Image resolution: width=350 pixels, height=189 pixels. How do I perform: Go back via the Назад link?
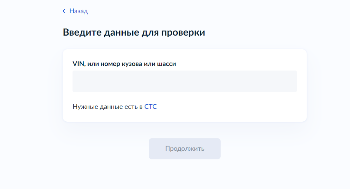(78, 11)
